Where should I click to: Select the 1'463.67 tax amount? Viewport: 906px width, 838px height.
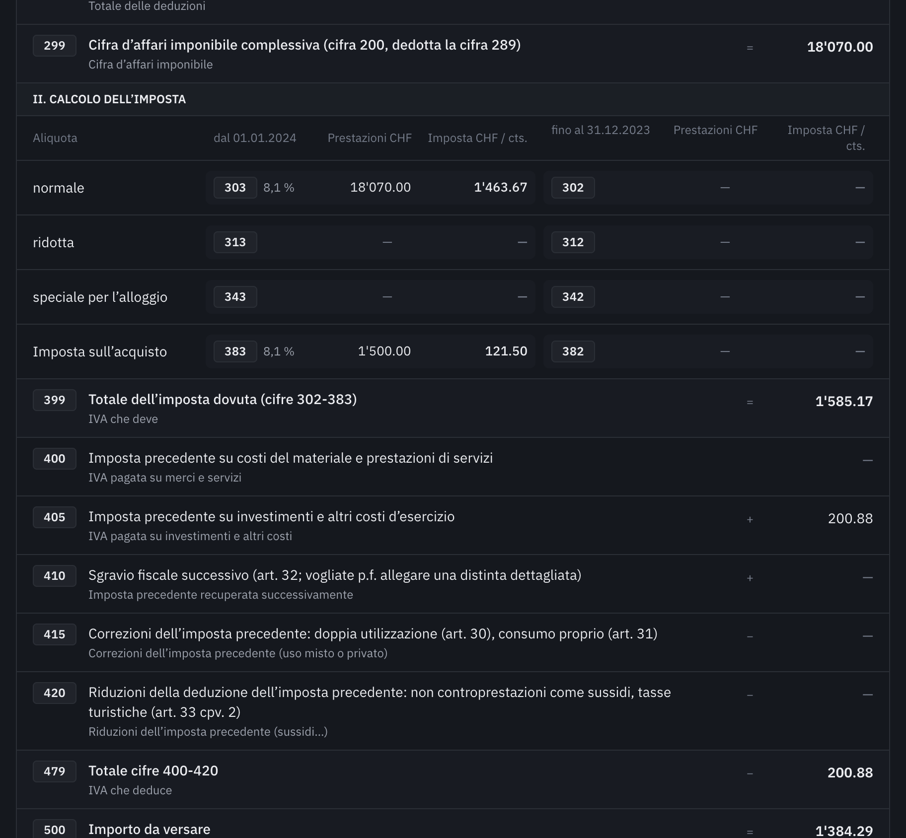coord(501,187)
